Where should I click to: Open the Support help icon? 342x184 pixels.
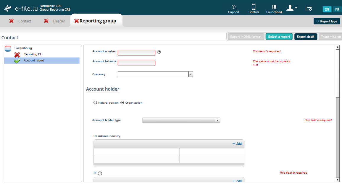tap(233, 9)
